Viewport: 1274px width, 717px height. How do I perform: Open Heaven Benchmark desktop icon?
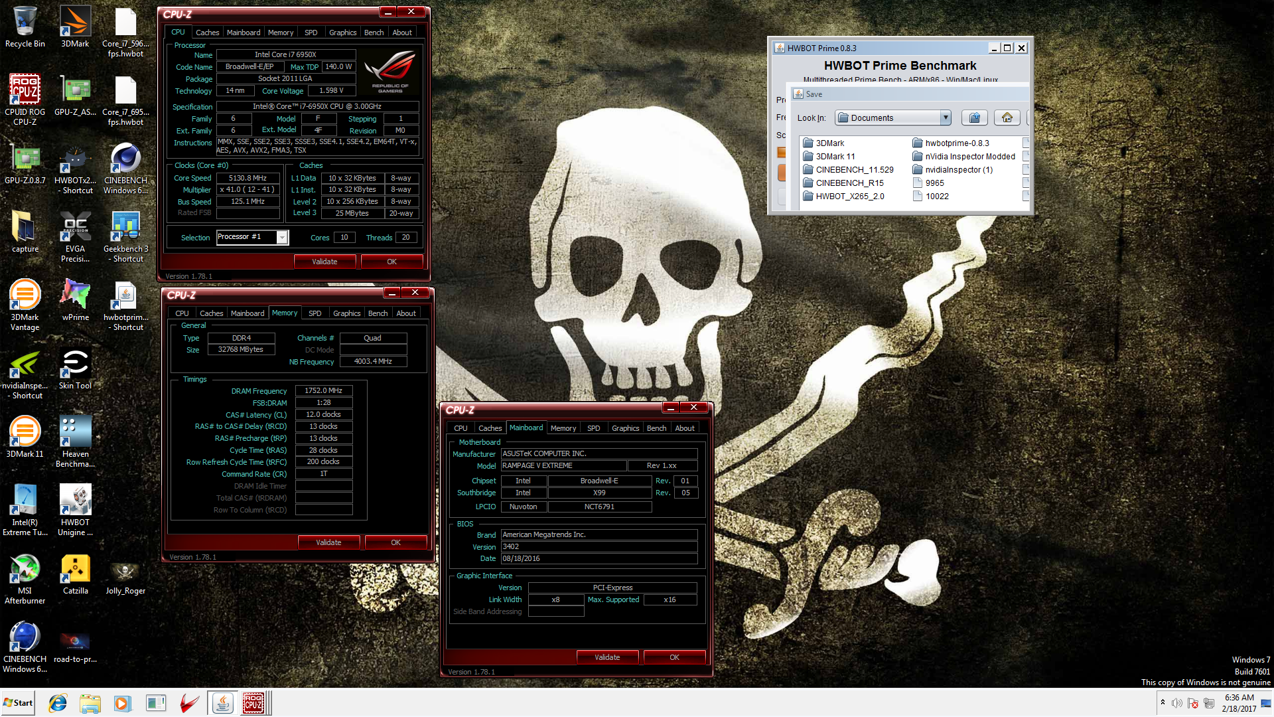coord(75,442)
